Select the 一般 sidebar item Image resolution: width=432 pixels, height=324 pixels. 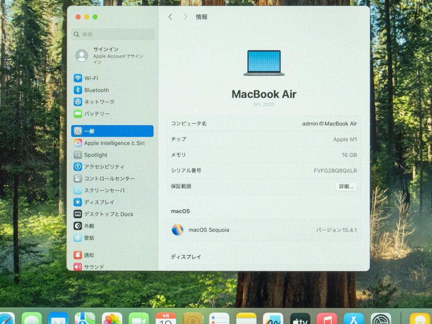[x=112, y=131]
